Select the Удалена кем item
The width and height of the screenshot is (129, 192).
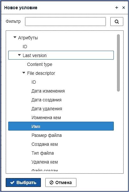44,162
